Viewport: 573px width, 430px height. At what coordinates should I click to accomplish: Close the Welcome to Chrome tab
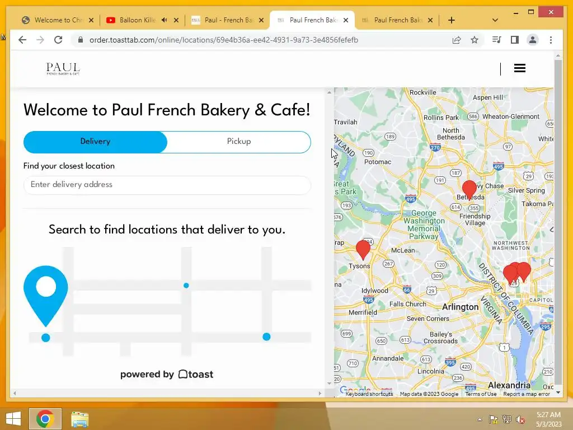[91, 20]
